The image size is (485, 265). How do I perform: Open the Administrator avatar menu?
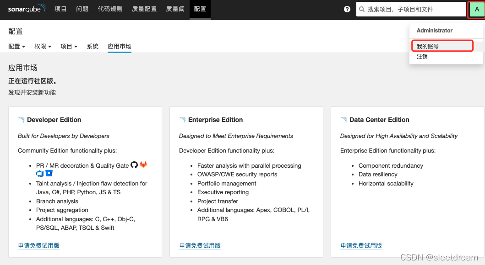click(x=477, y=9)
